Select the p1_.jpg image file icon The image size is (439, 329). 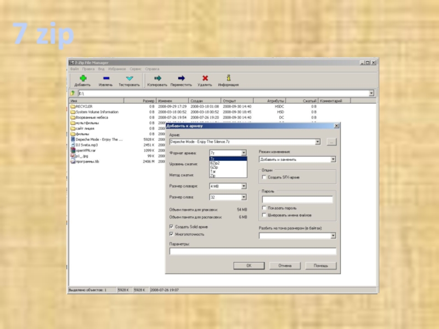[73, 156]
